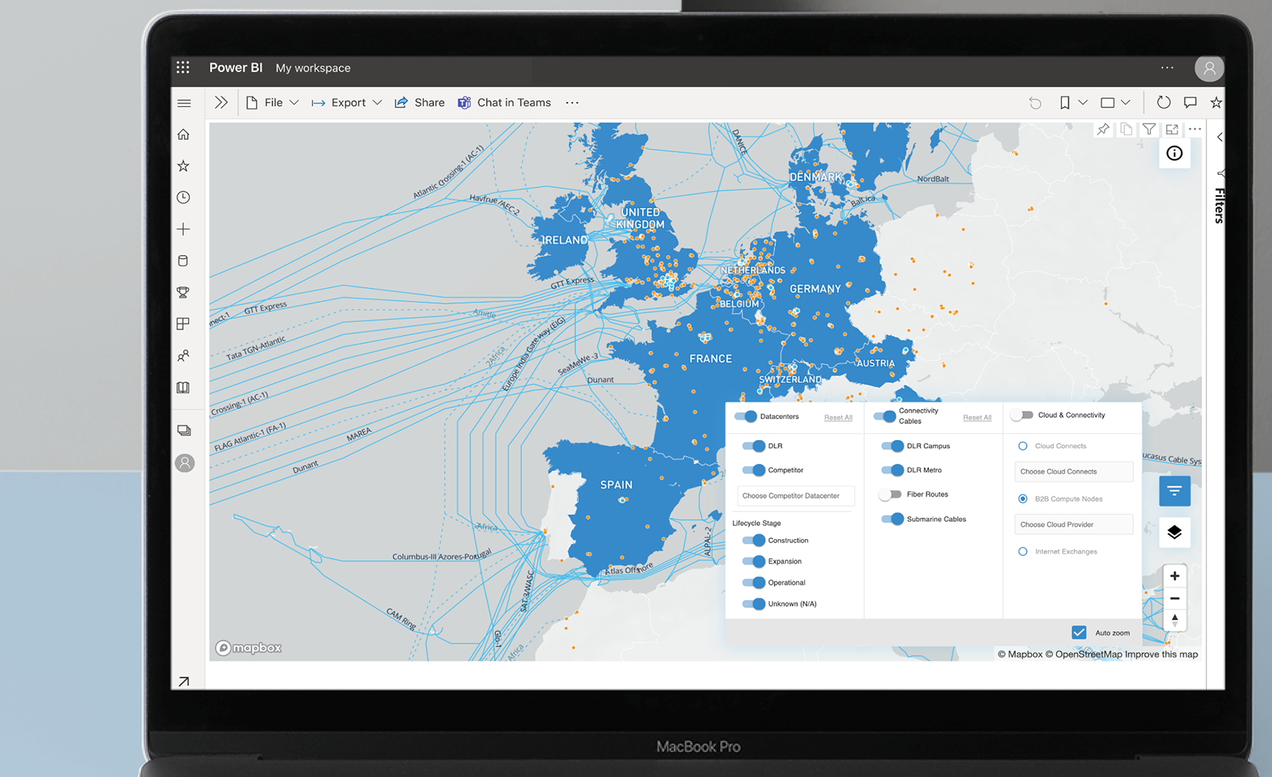
Task: Click the blue filter panel button
Action: pos(1174,491)
